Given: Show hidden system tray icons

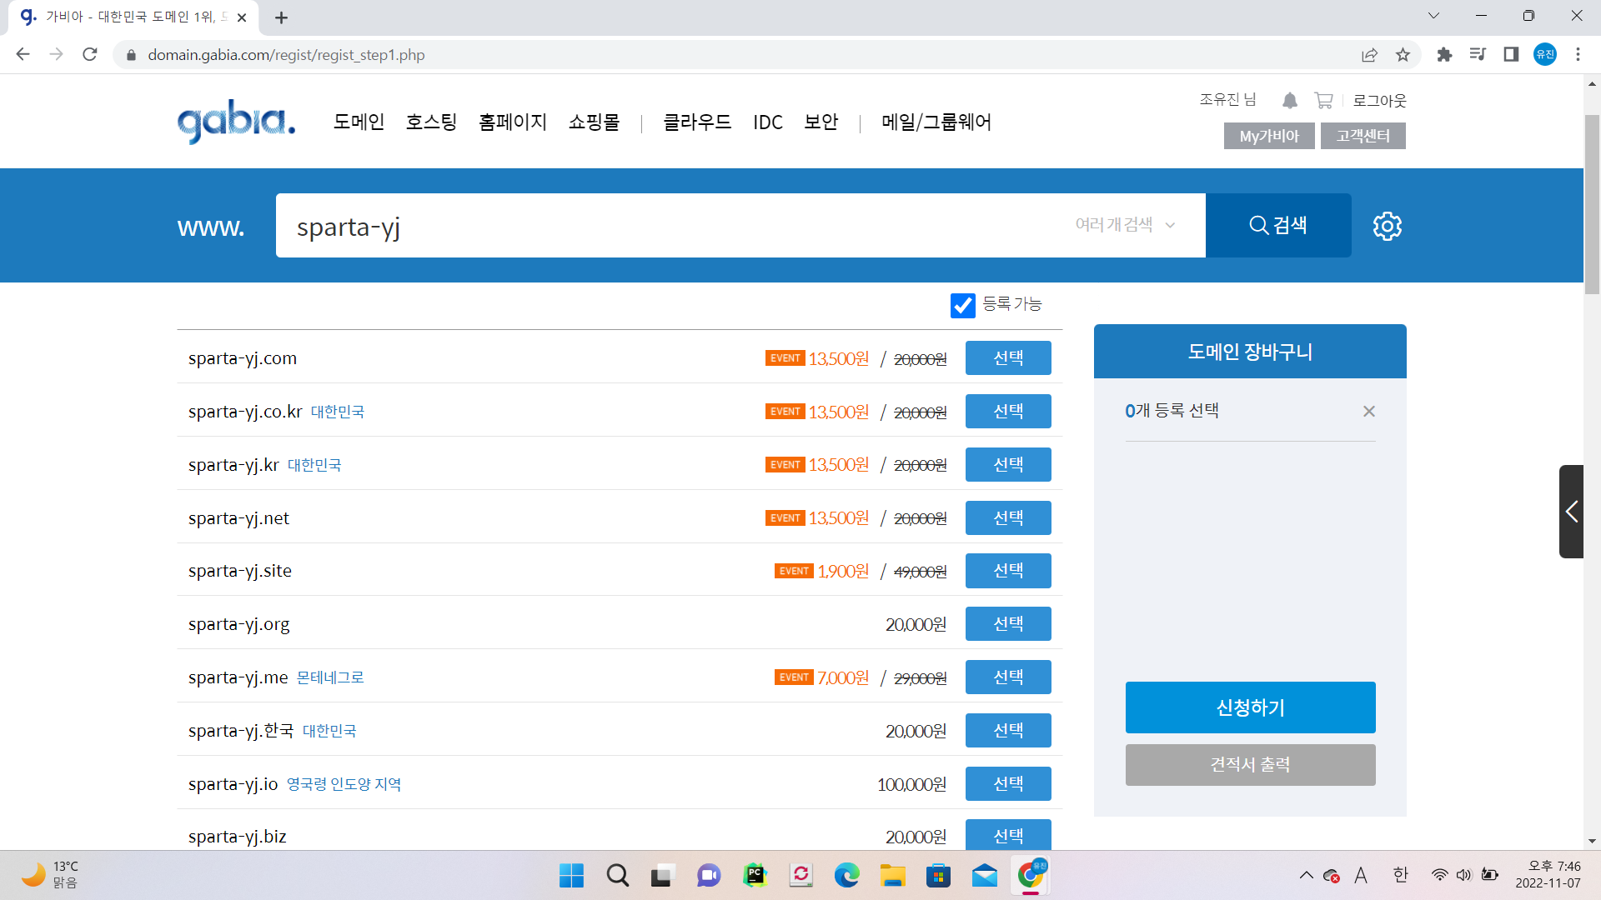Looking at the screenshot, I should 1306,875.
